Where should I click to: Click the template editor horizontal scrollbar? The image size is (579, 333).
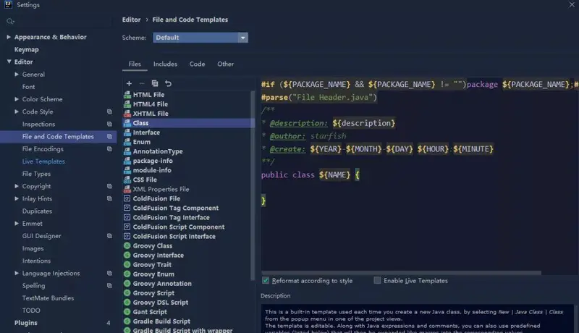tap(401, 273)
